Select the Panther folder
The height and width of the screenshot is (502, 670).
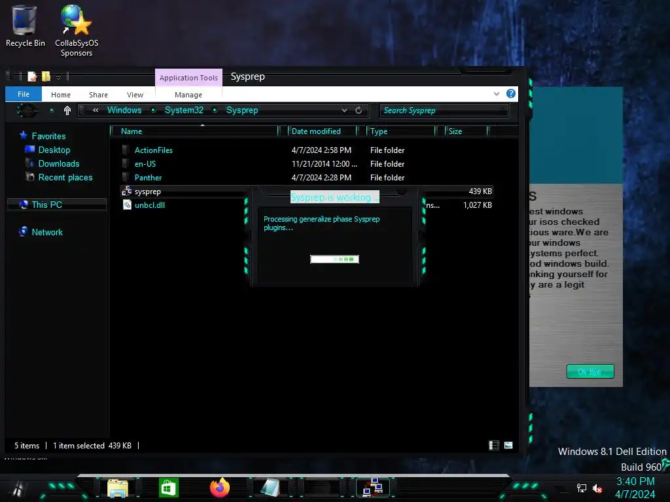pos(148,178)
